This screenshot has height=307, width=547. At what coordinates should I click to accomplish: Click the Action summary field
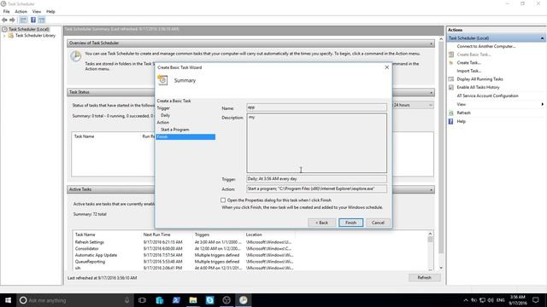[x=316, y=188]
